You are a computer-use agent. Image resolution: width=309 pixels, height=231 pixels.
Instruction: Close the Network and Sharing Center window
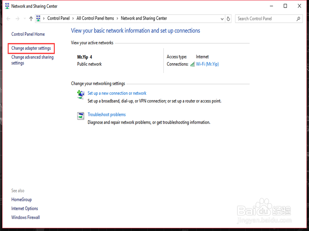coord(299,6)
